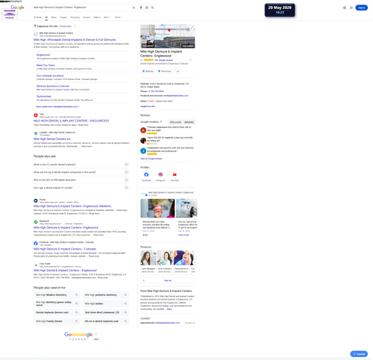Open the Testimonials sitelink

[x=44, y=96]
